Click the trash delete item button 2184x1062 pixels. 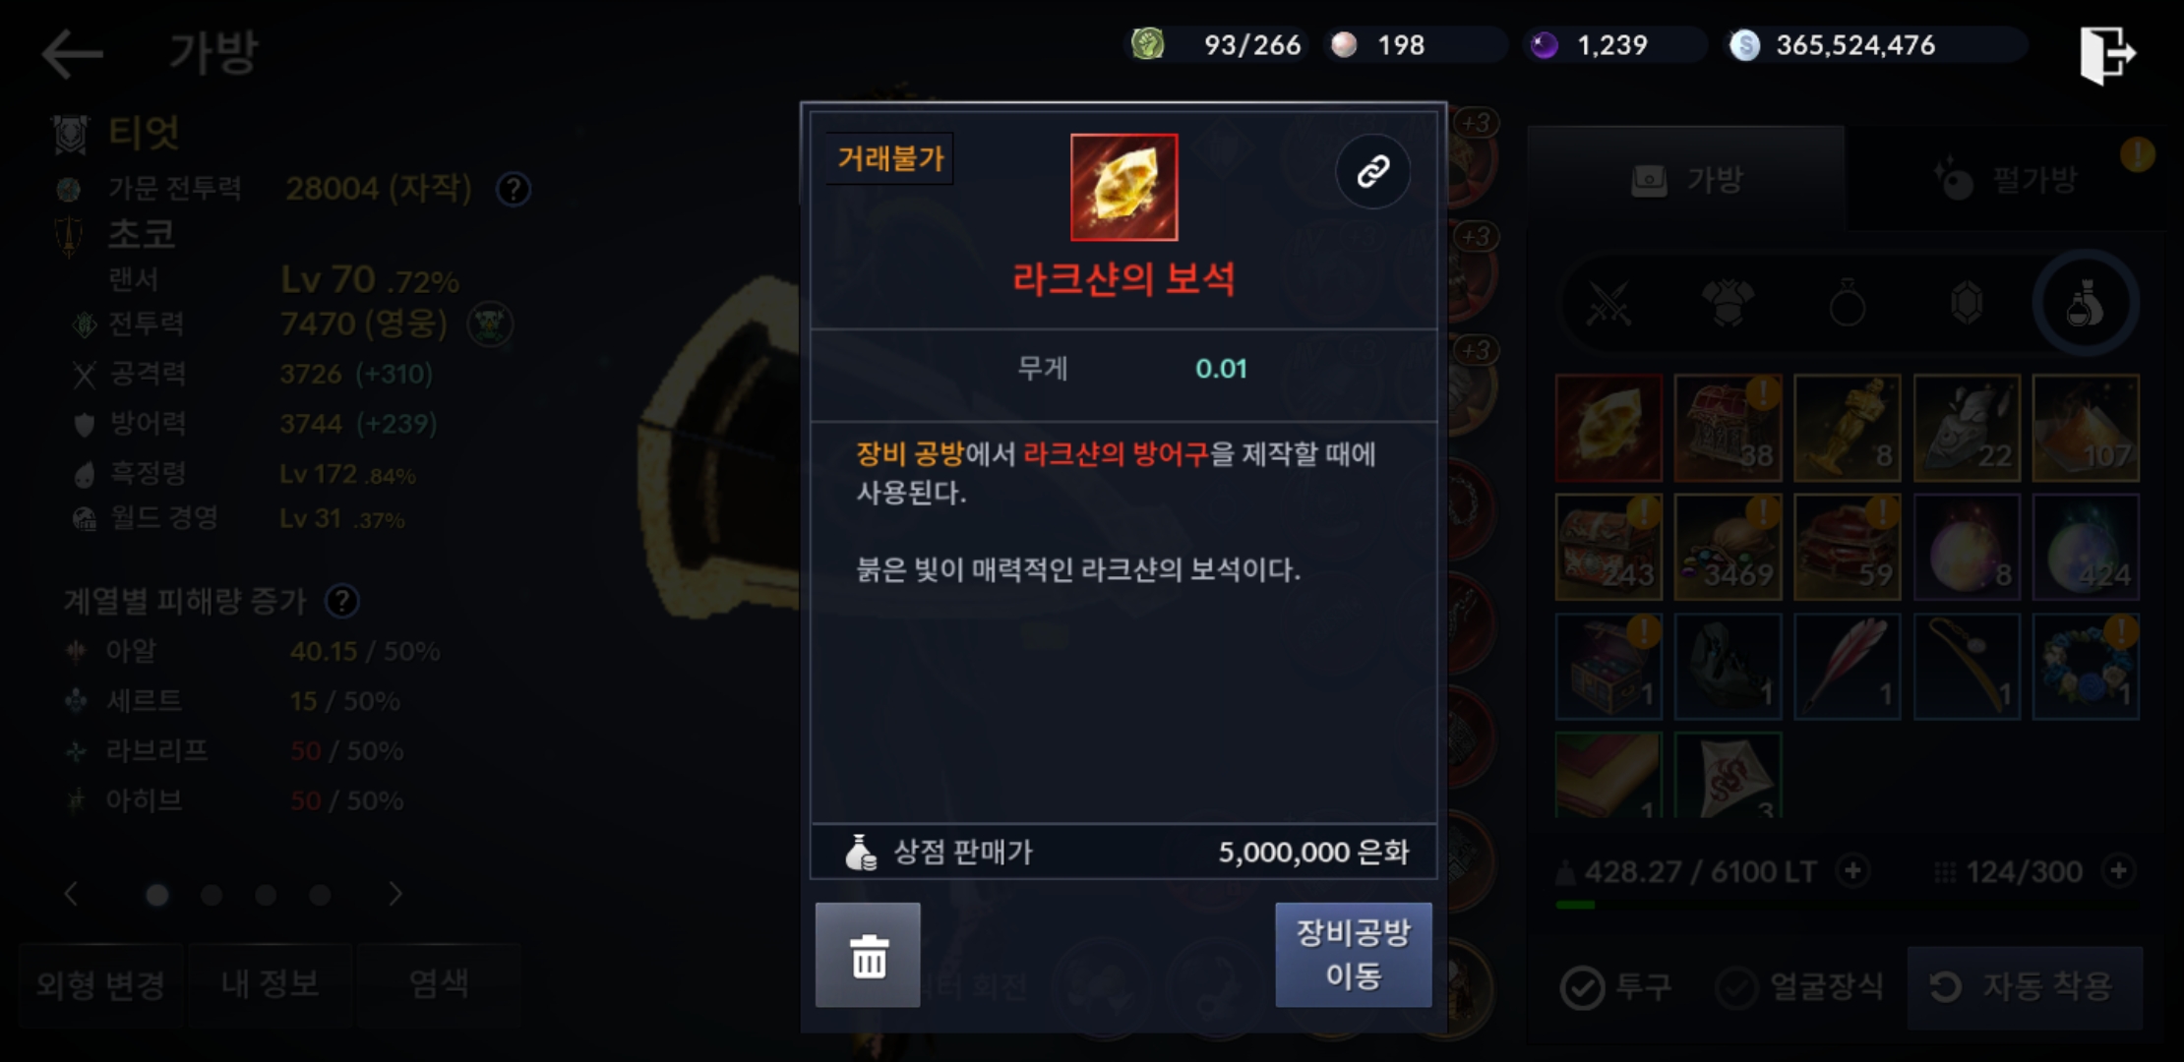pyautogui.click(x=868, y=955)
